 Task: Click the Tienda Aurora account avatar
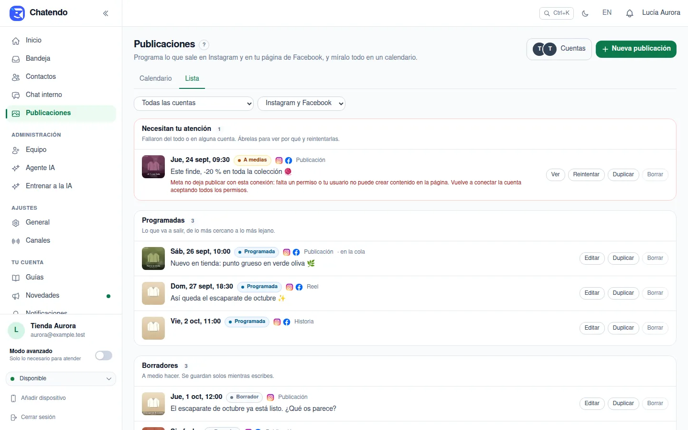pyautogui.click(x=16, y=330)
